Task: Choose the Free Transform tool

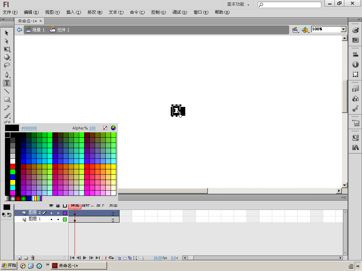Action: pyautogui.click(x=7, y=49)
